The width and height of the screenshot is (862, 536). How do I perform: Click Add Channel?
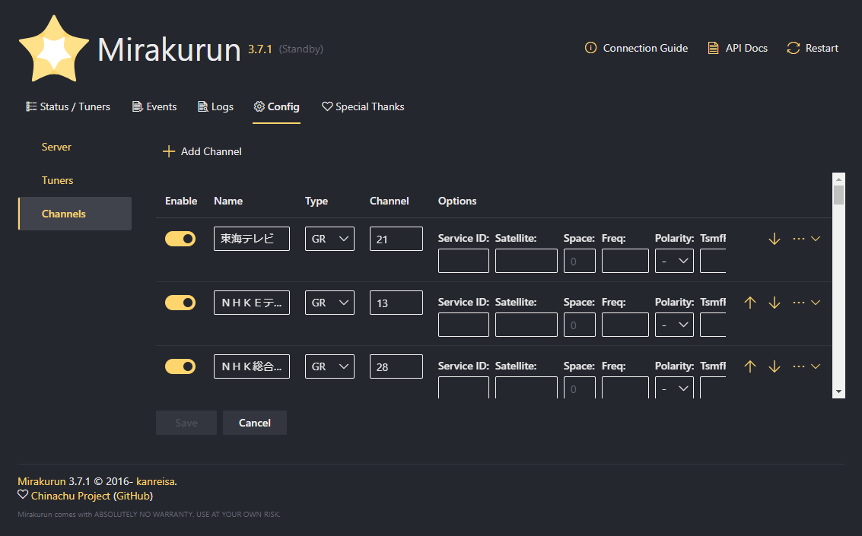click(x=202, y=151)
